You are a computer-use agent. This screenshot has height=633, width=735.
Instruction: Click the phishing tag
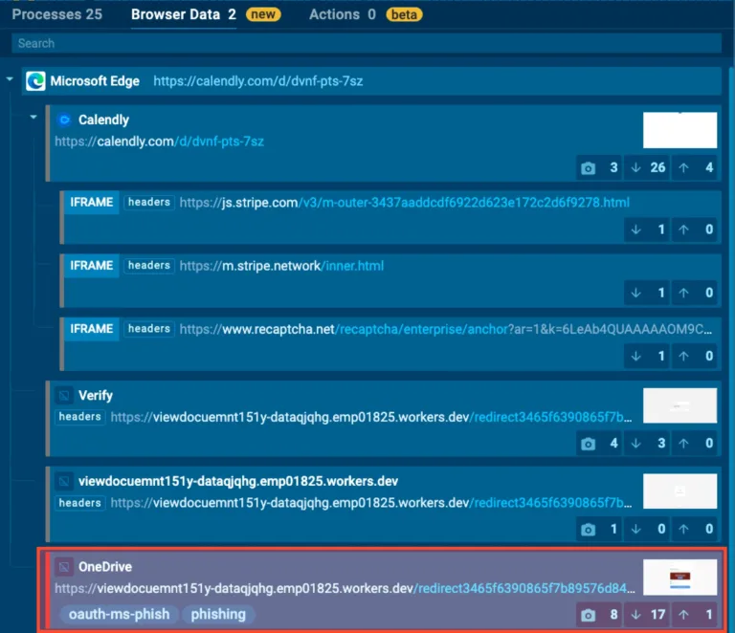(x=218, y=614)
